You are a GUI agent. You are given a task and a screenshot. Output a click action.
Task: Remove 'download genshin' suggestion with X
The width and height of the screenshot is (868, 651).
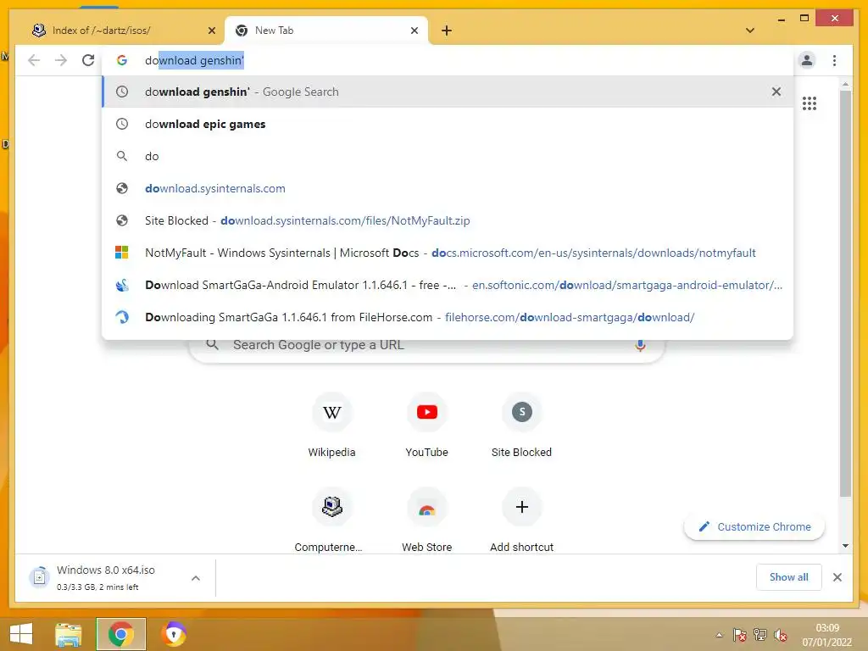[x=776, y=92]
